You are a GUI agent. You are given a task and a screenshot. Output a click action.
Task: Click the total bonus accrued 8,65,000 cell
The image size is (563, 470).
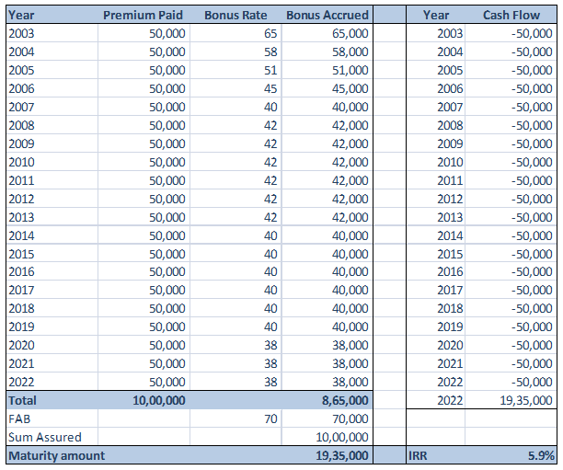click(x=327, y=400)
